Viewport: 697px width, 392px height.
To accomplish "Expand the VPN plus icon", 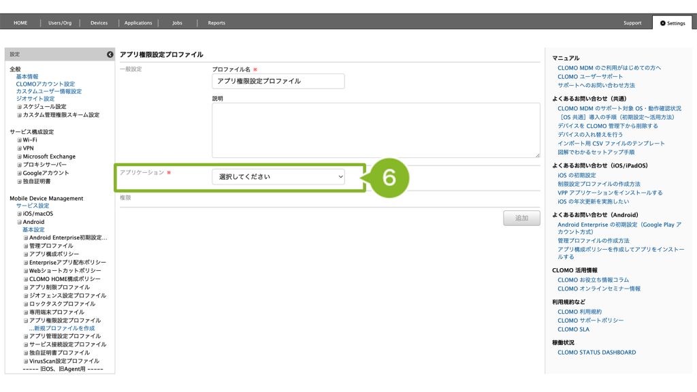I will (20, 148).
